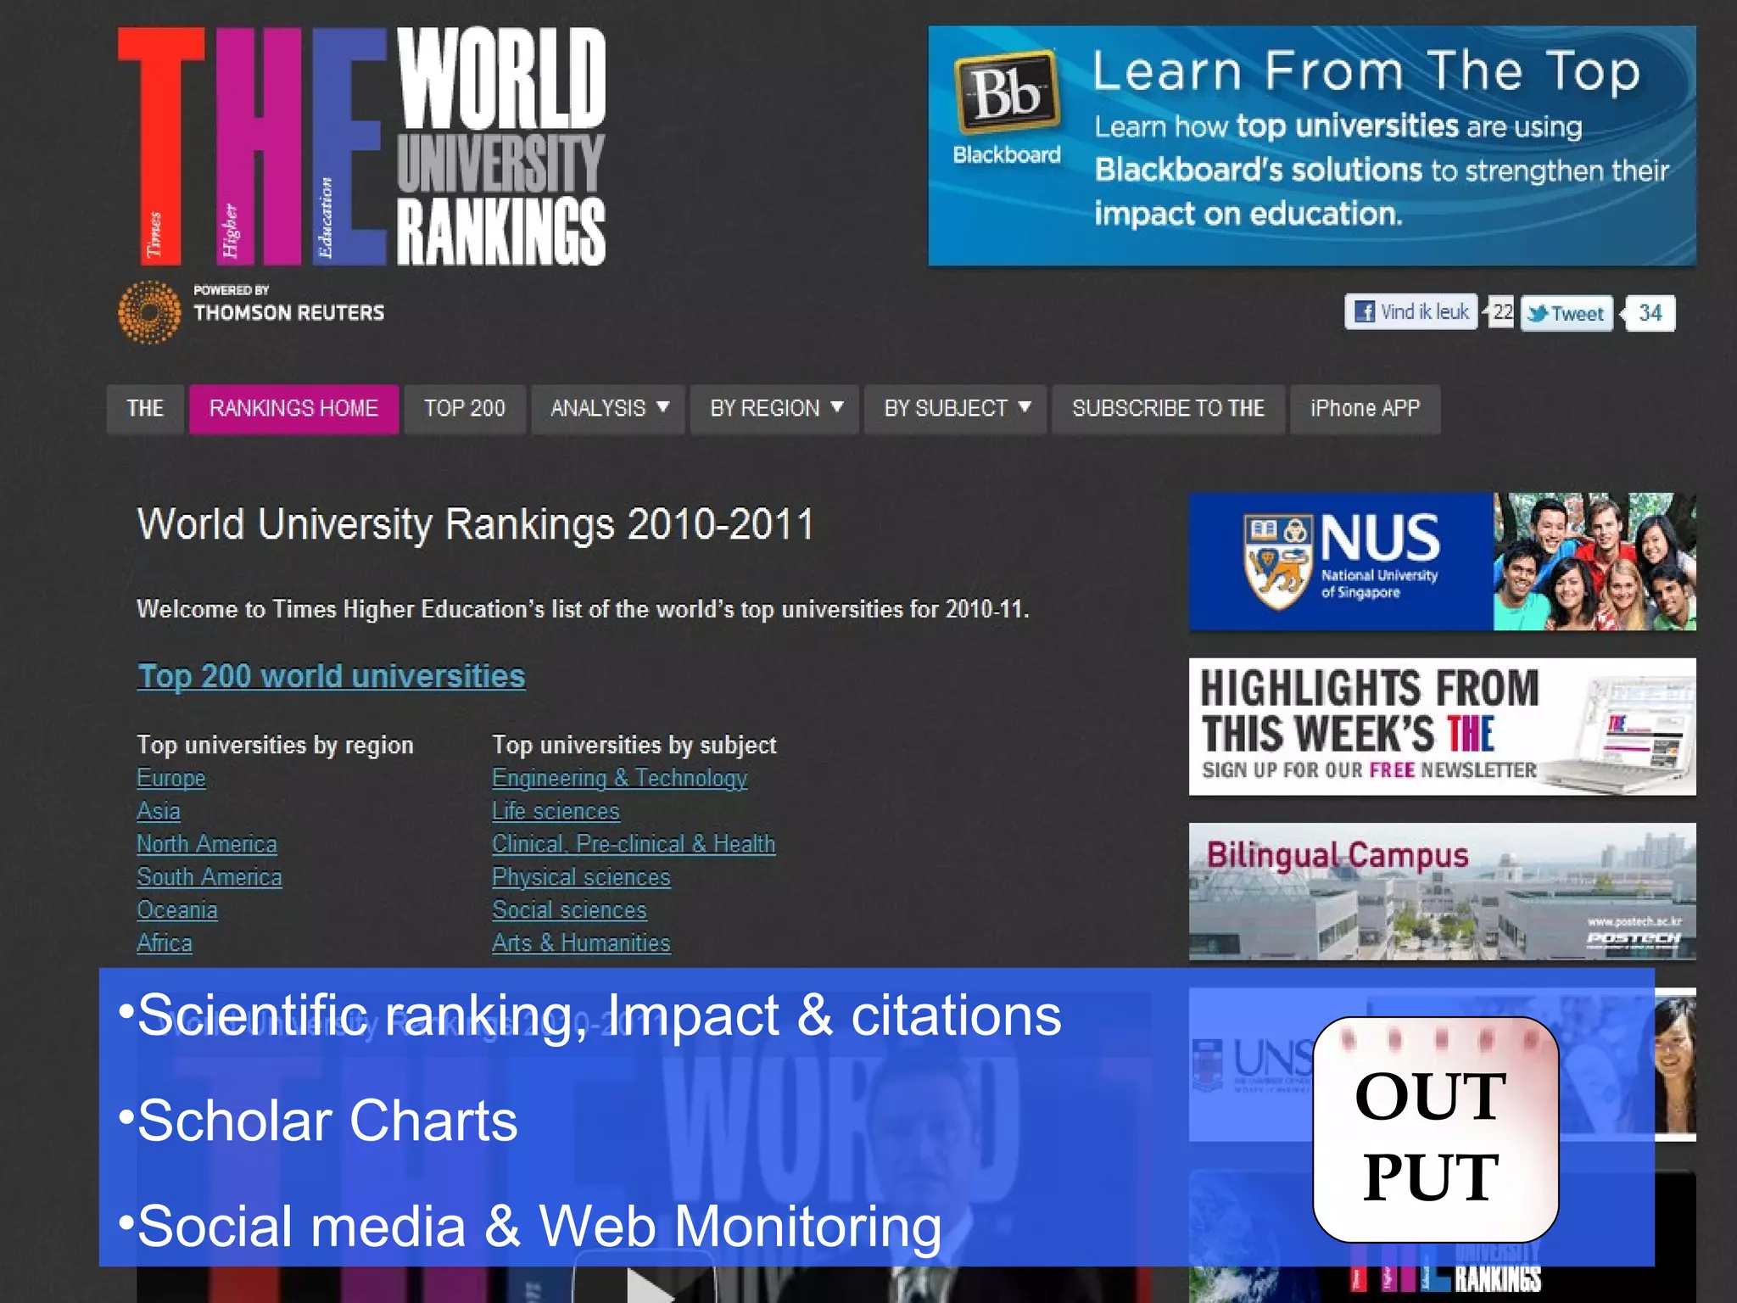Click the 'Highlights from this week's THE' newsletter banner
The height and width of the screenshot is (1303, 1737).
pyautogui.click(x=1443, y=727)
